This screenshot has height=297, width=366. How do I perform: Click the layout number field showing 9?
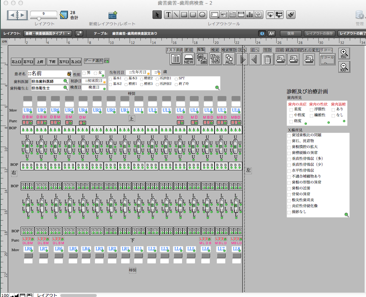coord(44,14)
